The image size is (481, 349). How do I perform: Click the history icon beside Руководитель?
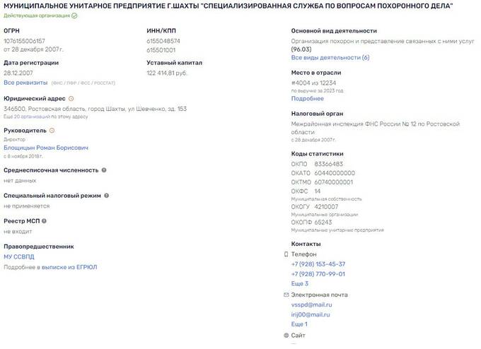click(x=52, y=131)
